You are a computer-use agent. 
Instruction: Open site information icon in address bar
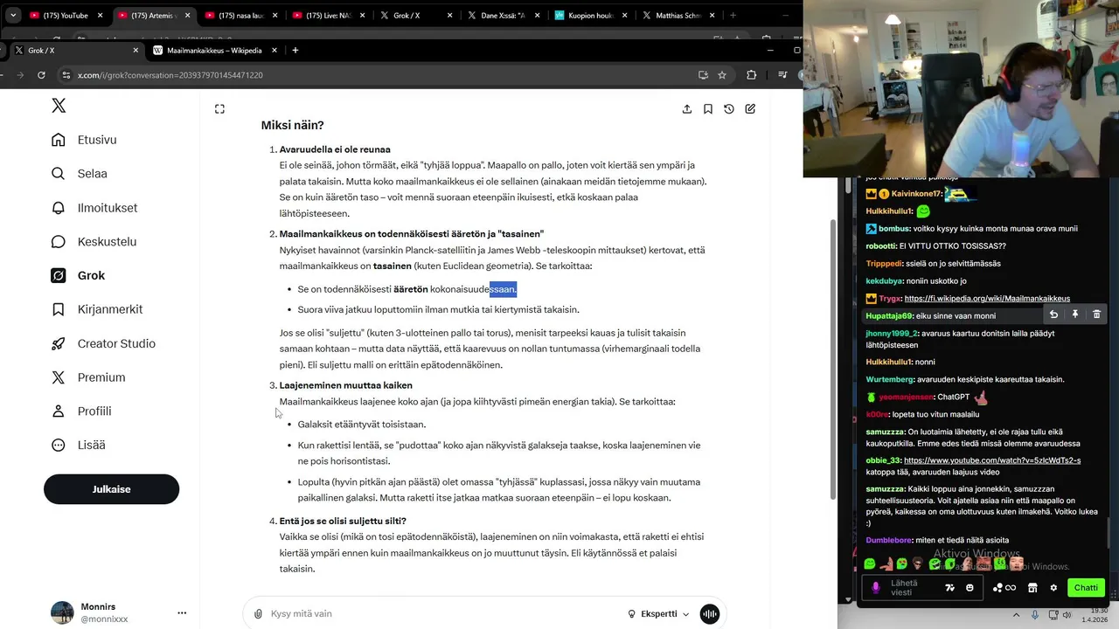click(65, 75)
